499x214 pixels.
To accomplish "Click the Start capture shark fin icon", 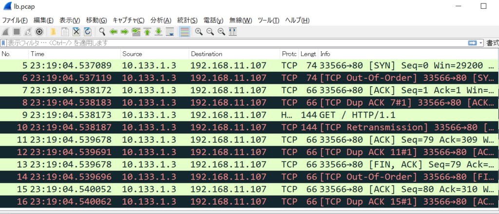I will pos(6,32).
